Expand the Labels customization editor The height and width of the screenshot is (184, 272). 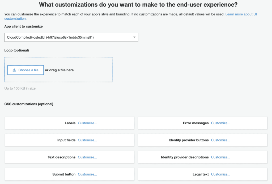pos(87,123)
